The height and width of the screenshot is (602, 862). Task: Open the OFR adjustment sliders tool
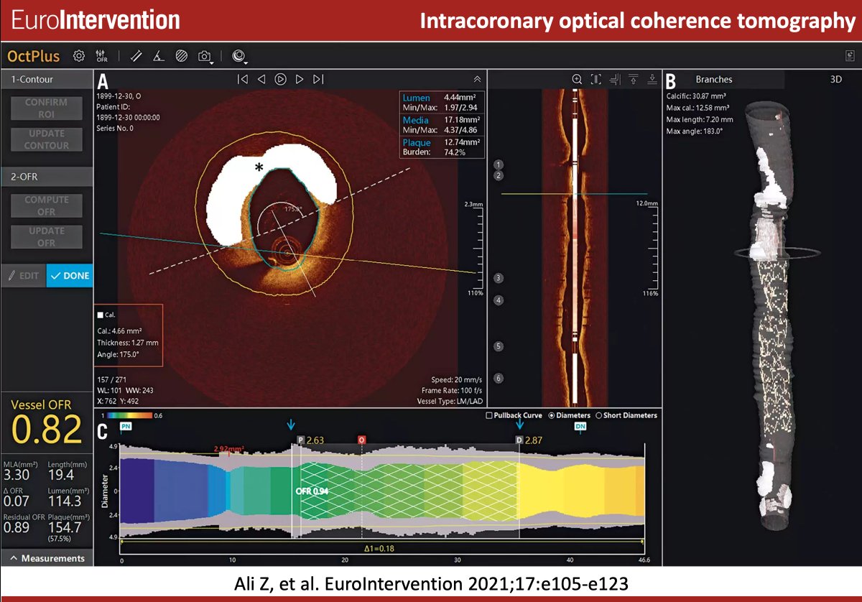101,56
